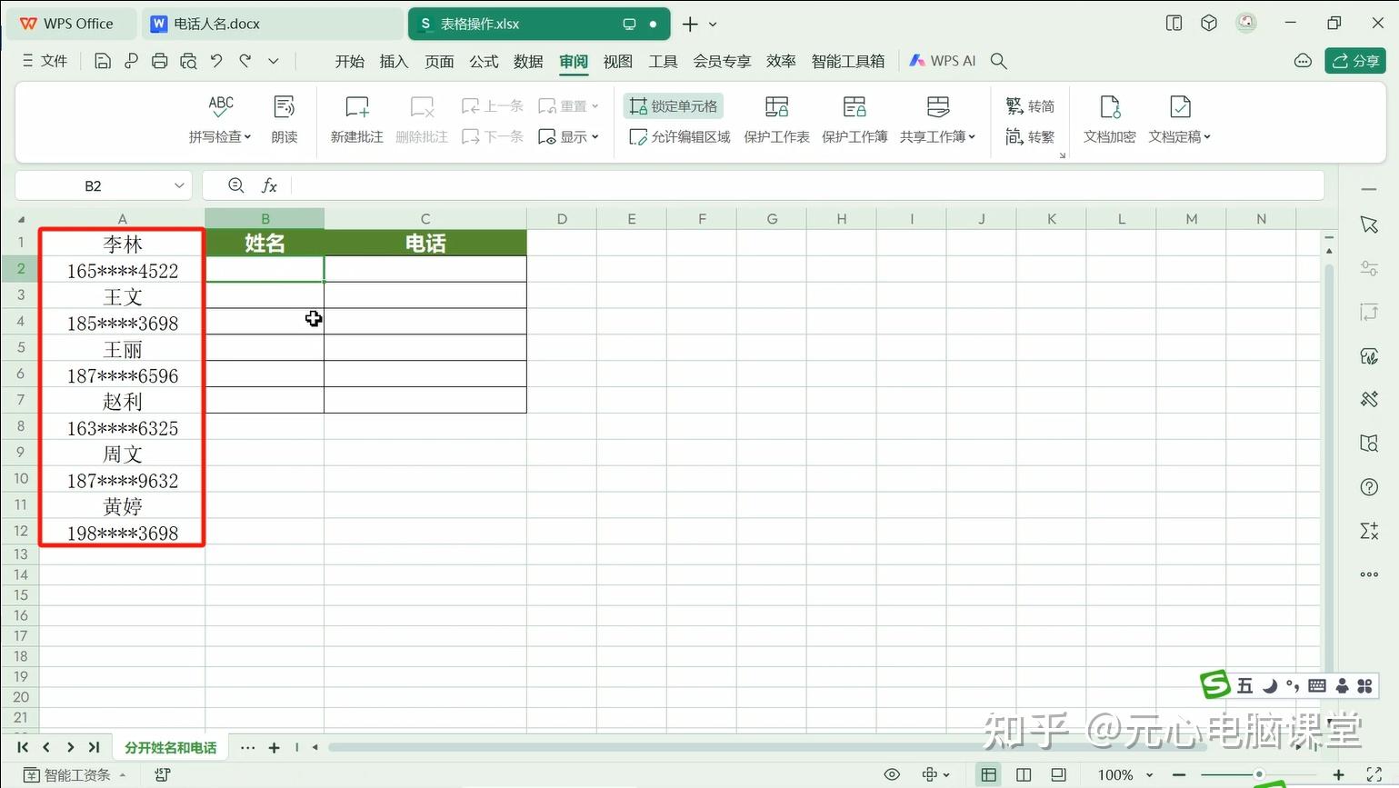Click 允许编辑区域 allow edit ranges
The image size is (1399, 788).
pos(680,136)
